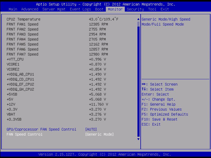
Task: Click the Select Item arrows hint
Action: tap(157, 89)
